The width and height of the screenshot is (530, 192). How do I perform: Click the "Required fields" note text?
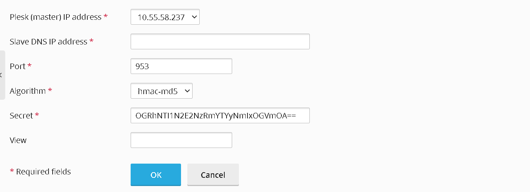[x=43, y=172]
